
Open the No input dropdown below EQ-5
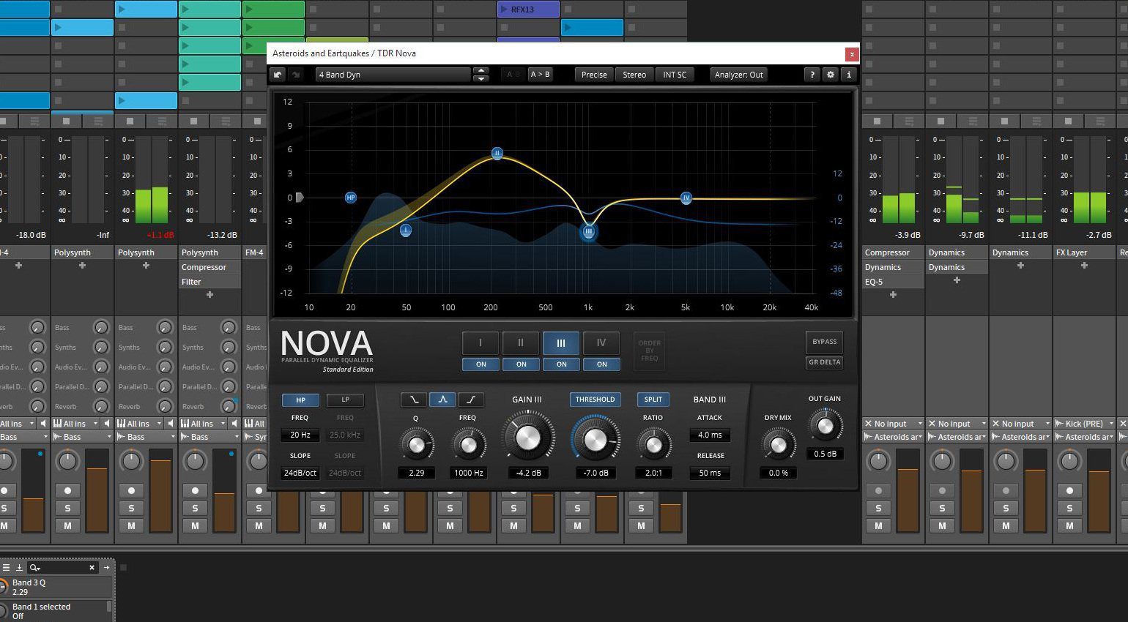pos(893,424)
